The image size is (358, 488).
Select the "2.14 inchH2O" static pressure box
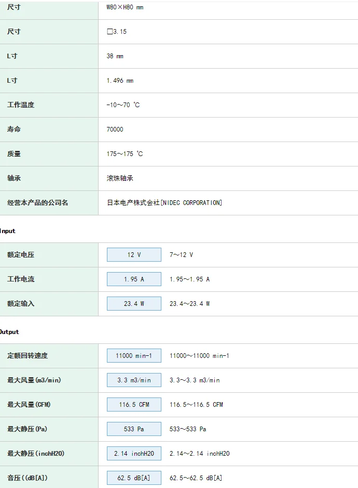click(134, 454)
